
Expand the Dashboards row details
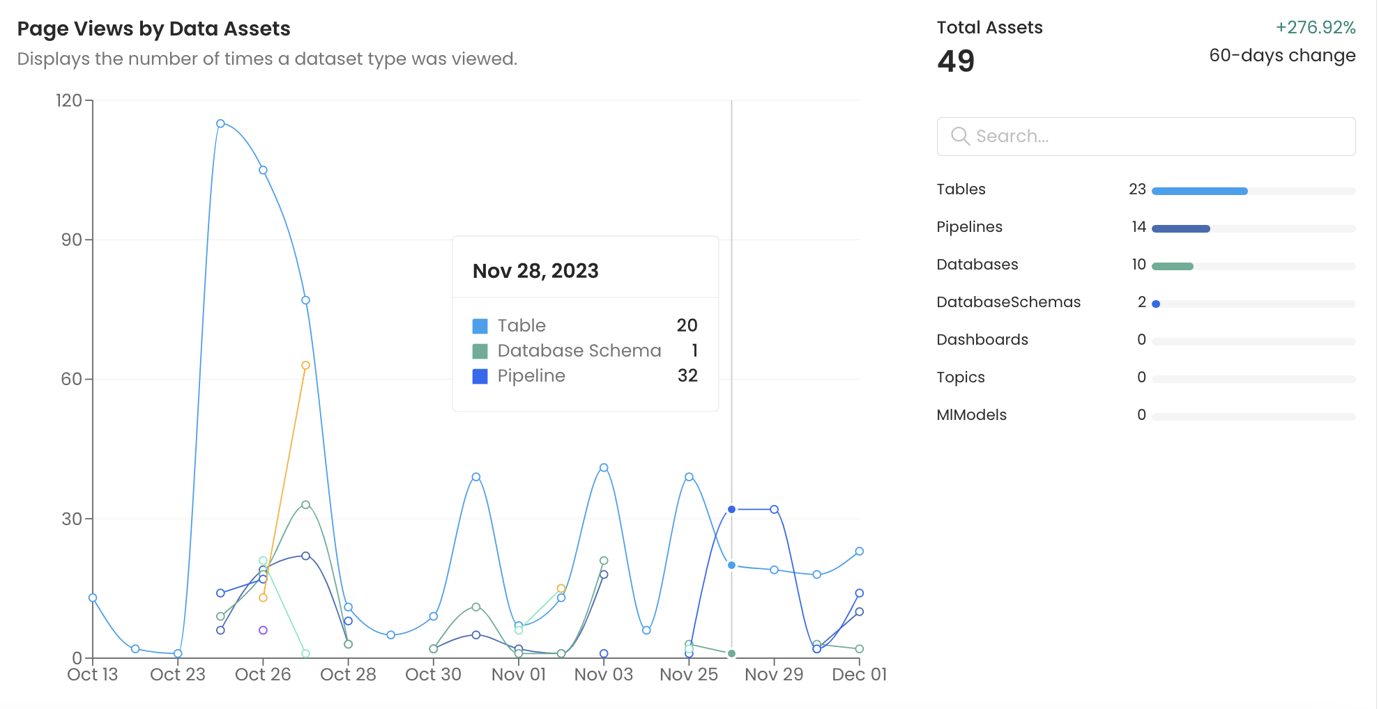(x=982, y=339)
